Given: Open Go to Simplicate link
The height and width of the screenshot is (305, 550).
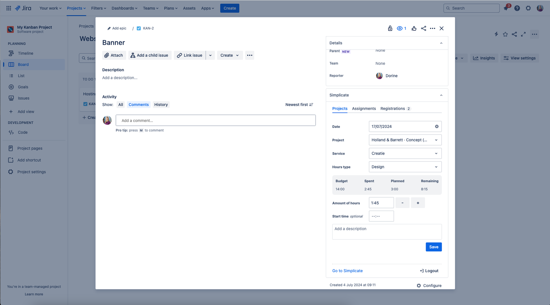Looking at the screenshot, I should [348, 271].
